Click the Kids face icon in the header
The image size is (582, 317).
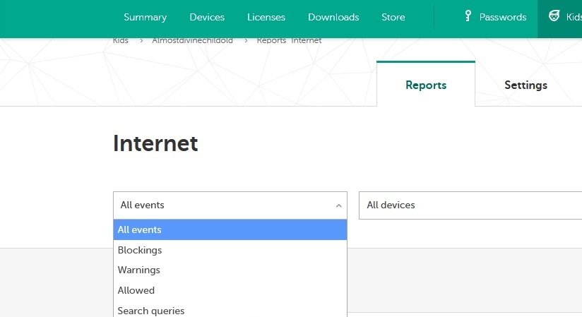pyautogui.click(x=554, y=16)
